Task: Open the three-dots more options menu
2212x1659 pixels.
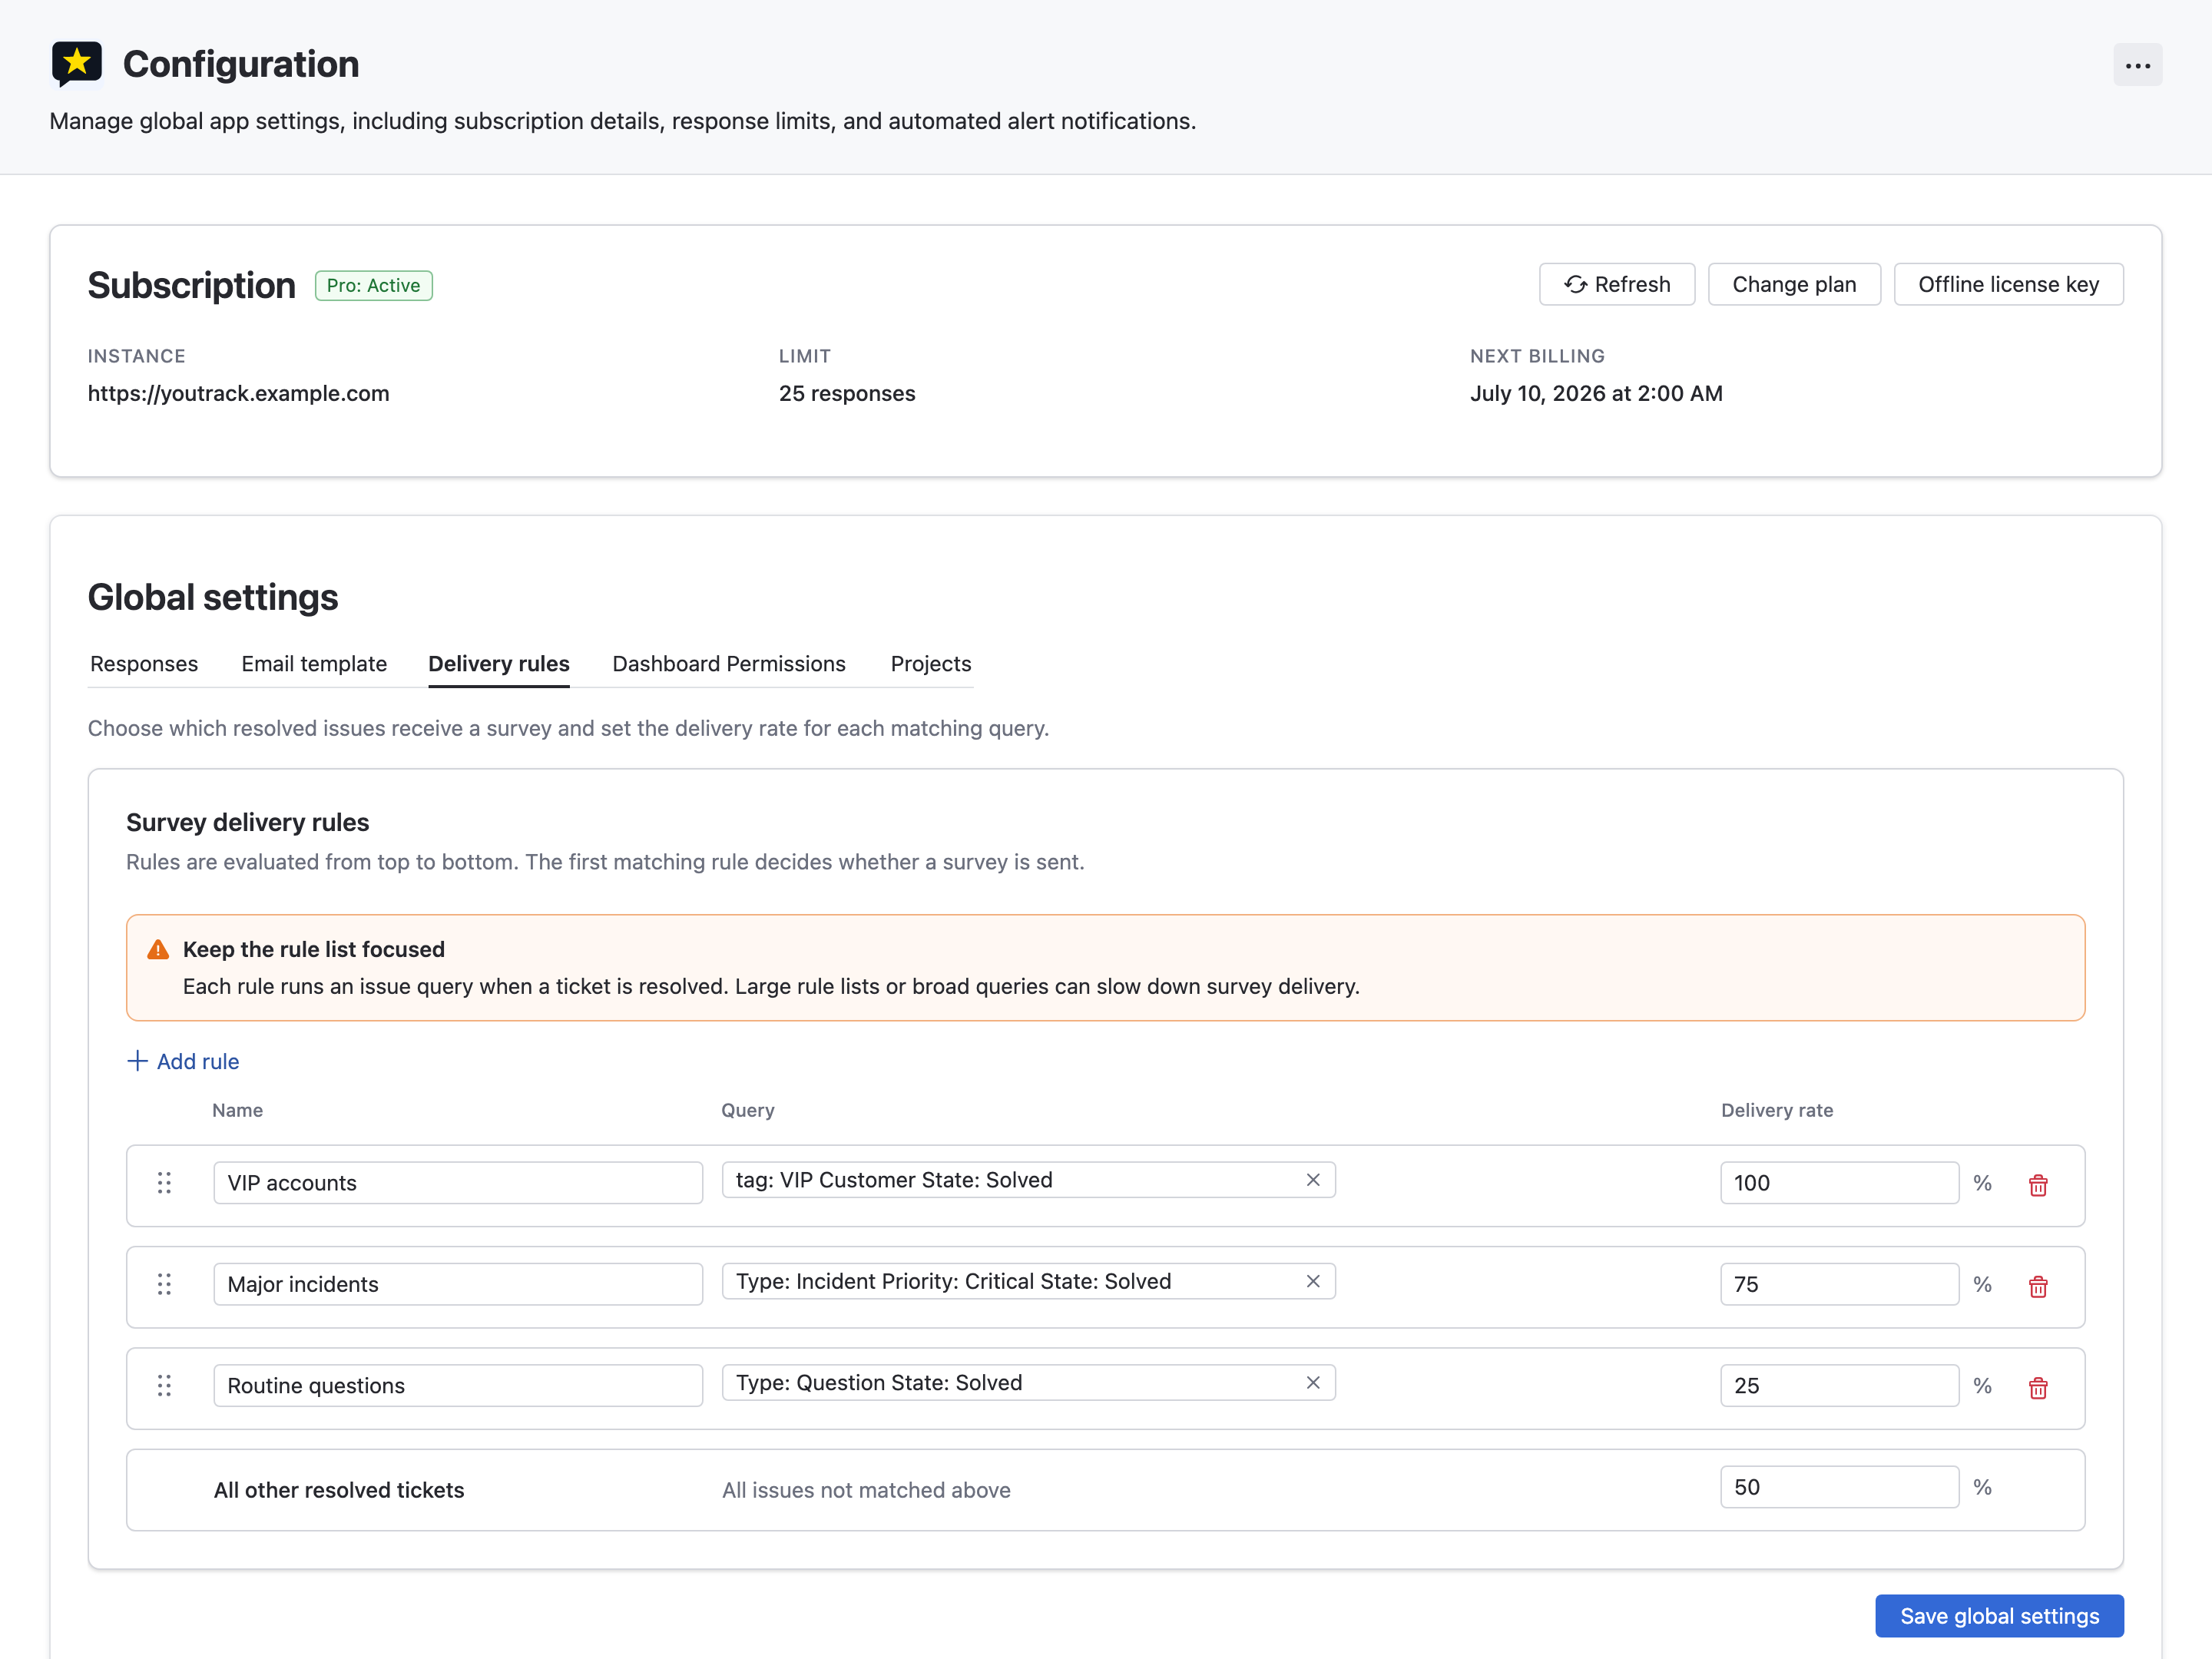Action: click(x=2137, y=65)
